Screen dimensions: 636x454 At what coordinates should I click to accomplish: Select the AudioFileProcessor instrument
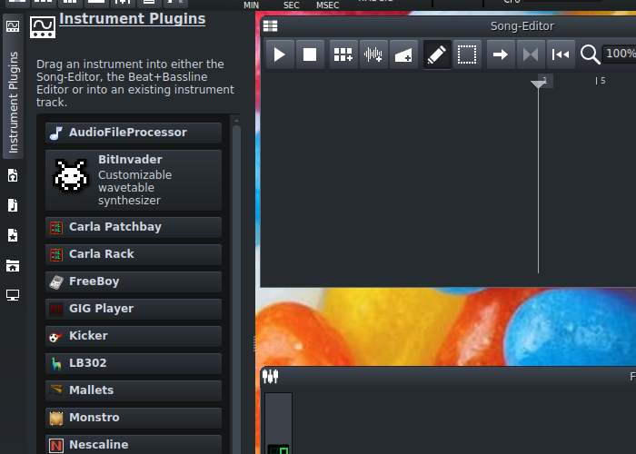tap(134, 133)
